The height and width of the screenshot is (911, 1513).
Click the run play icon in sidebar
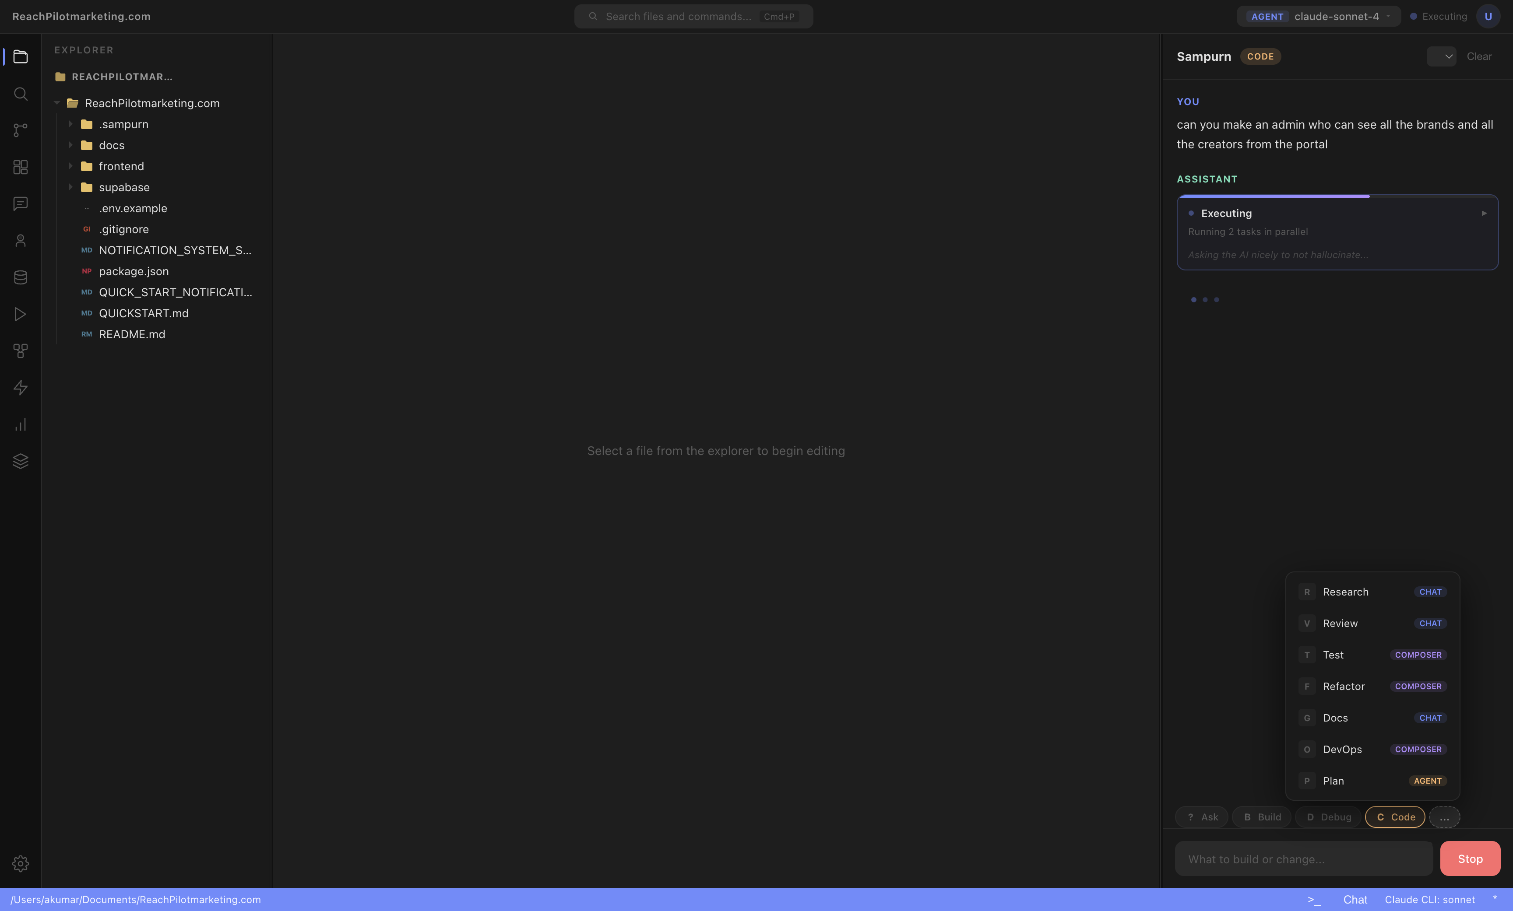pos(20,314)
